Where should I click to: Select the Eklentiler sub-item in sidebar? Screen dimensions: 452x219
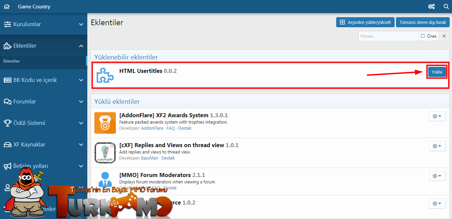(12, 61)
